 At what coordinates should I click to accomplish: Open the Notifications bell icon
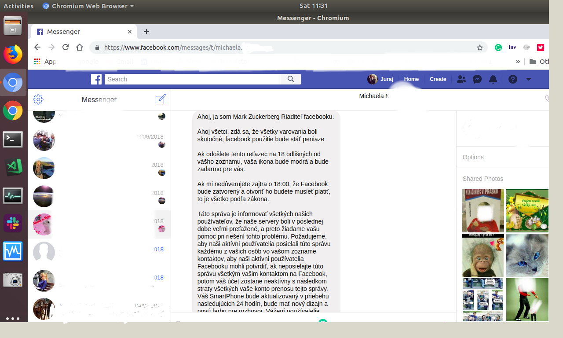[x=493, y=79]
